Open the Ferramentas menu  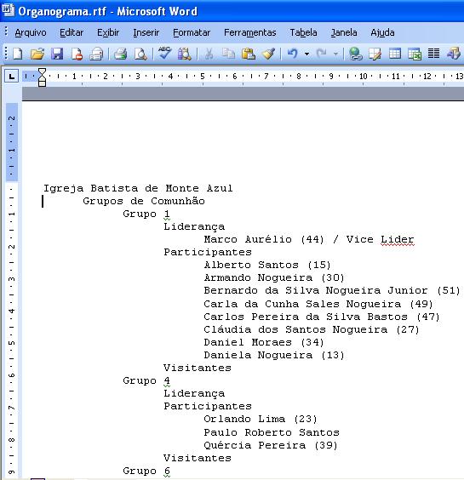click(x=250, y=32)
